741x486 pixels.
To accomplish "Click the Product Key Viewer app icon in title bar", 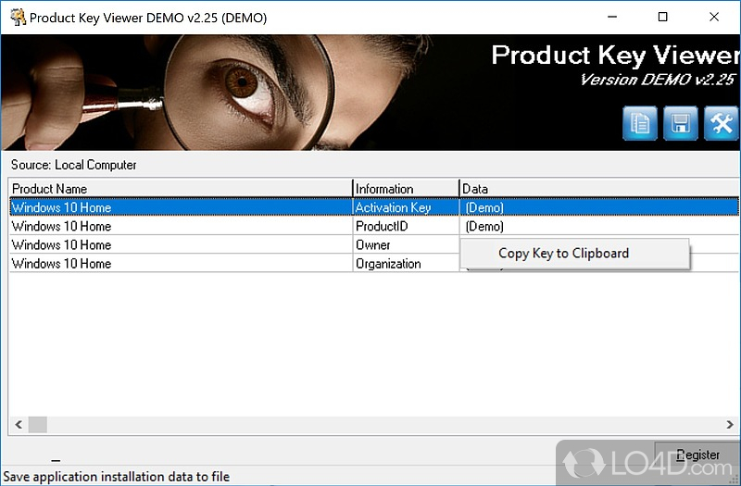I will (x=18, y=18).
